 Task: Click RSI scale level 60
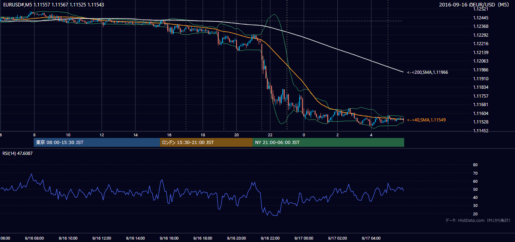pos(475,181)
